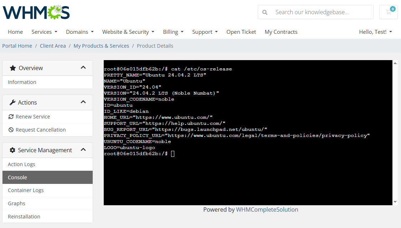The height and width of the screenshot is (228, 401).
Task: Click the knowledgebase search magnifier icon
Action: (265, 12)
